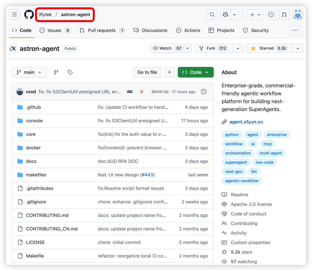
Task: View tags via the tag icon
Action: point(70,72)
